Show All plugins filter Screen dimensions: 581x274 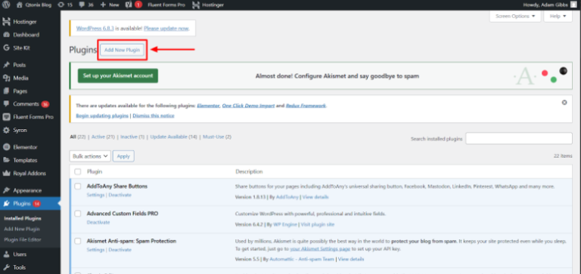click(x=73, y=137)
